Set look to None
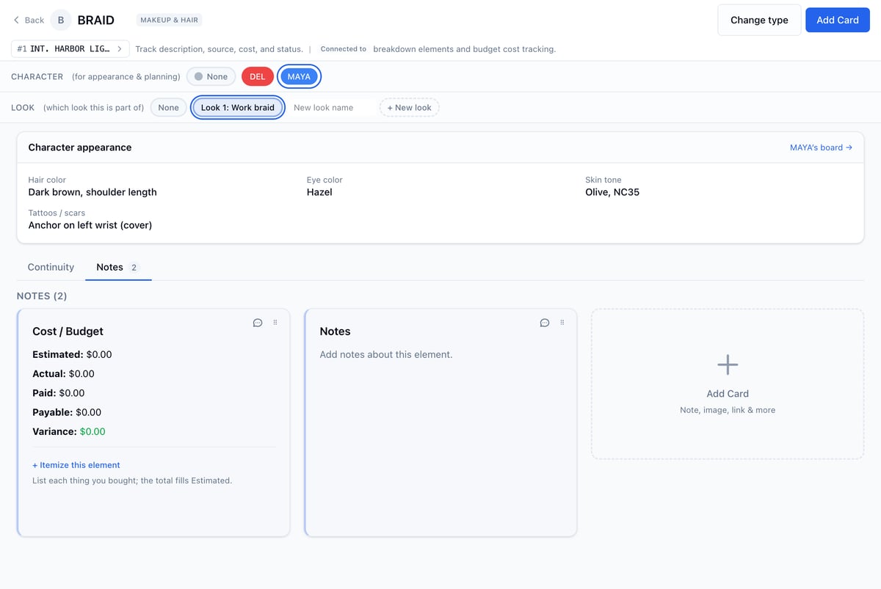This screenshot has width=881, height=589. 168,107
